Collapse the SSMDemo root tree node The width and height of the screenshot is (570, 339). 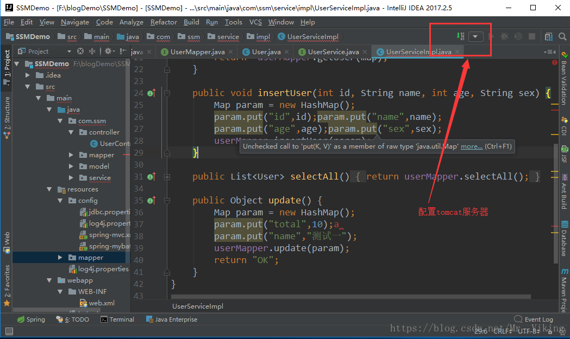(x=17, y=64)
